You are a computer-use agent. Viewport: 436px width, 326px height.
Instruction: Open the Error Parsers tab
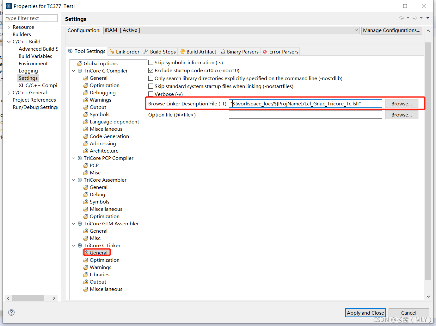[280, 52]
